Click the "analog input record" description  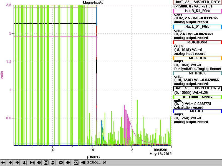[x=190, y=54]
